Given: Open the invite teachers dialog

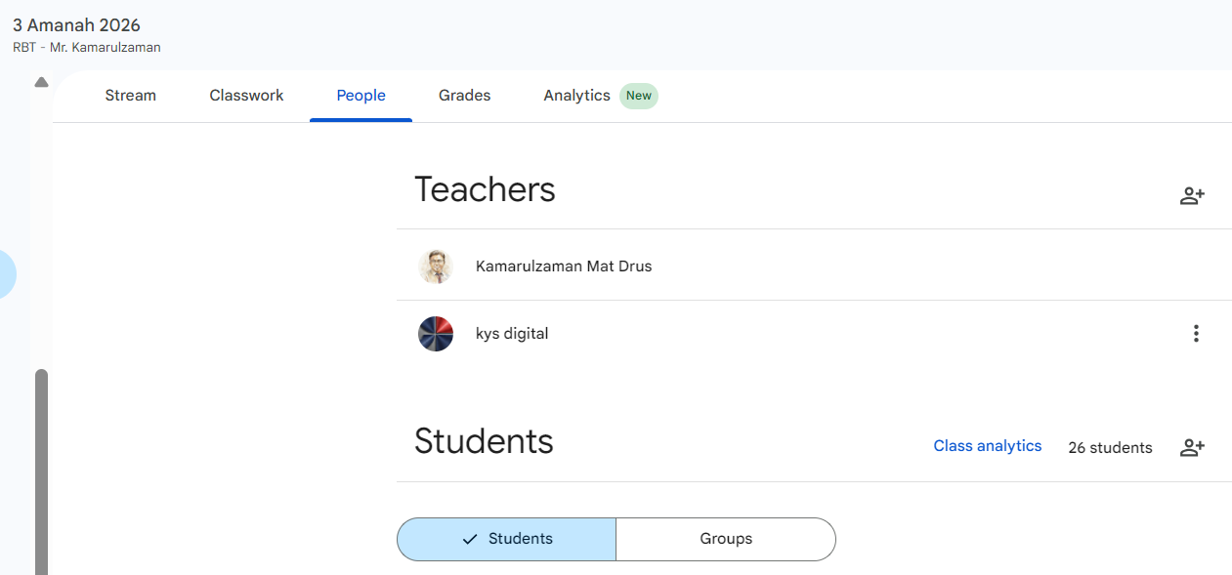Looking at the screenshot, I should [x=1192, y=195].
